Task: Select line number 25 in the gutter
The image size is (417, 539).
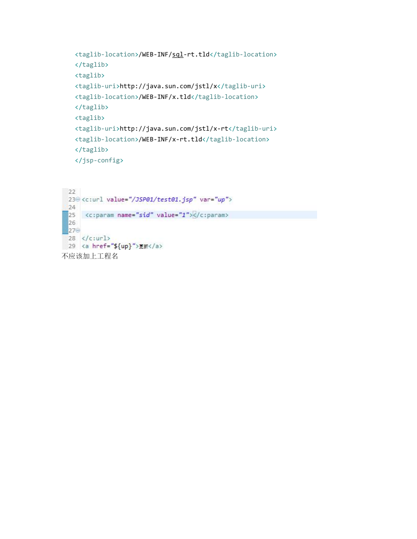Action: pyautogui.click(x=71, y=215)
